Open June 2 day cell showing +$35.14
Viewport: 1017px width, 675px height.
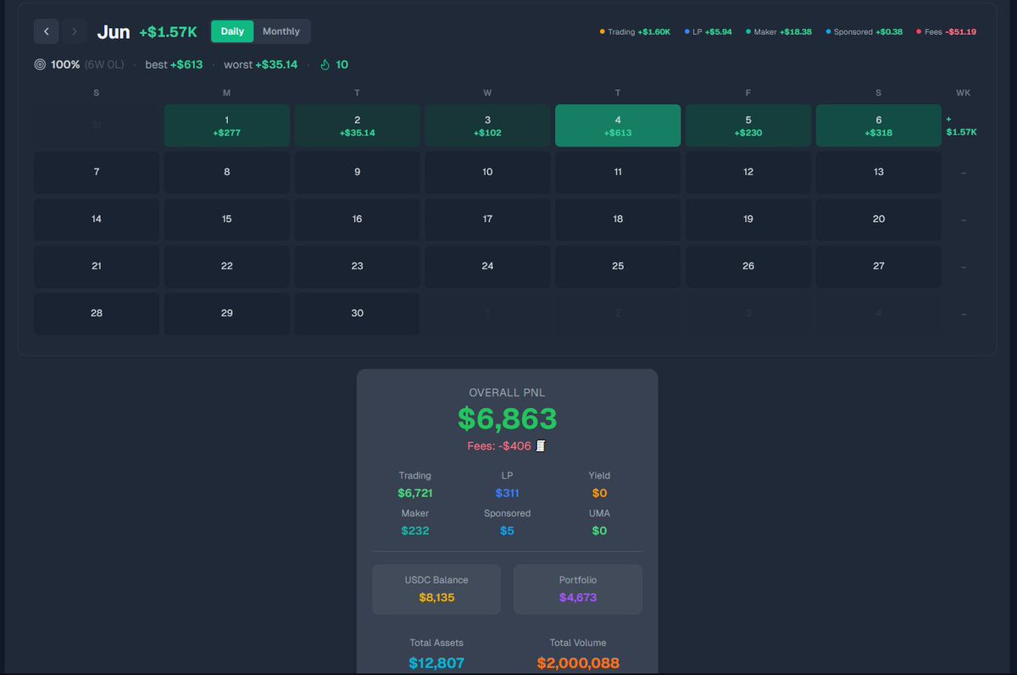coord(357,125)
